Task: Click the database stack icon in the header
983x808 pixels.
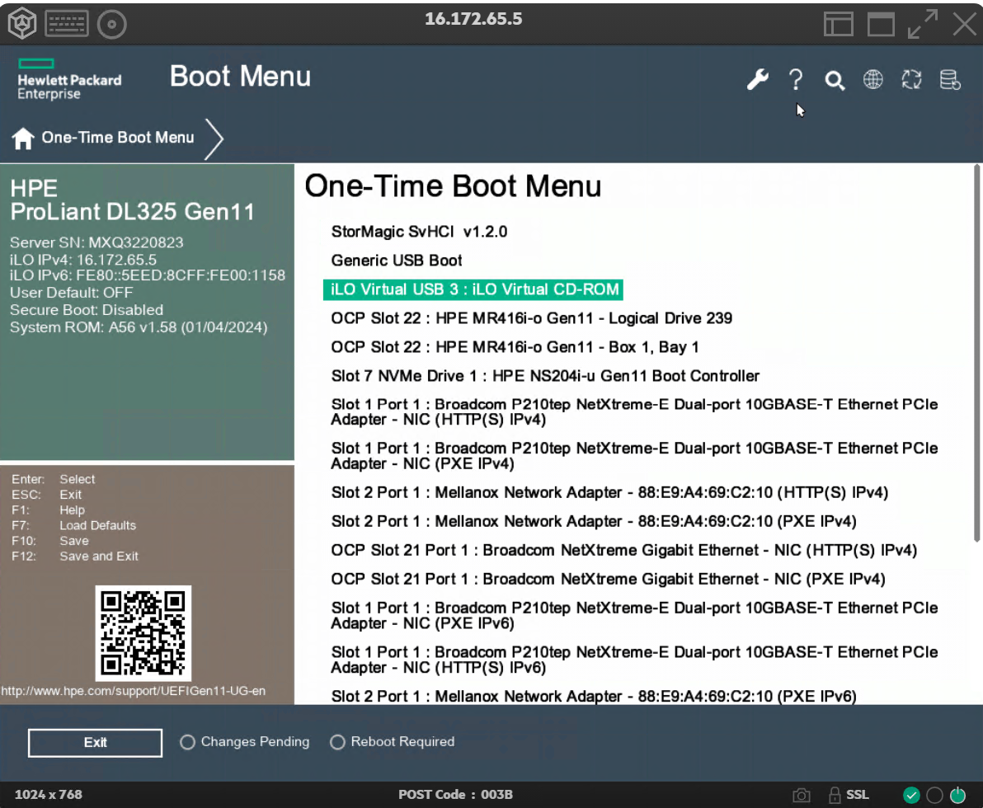Action: coord(950,80)
